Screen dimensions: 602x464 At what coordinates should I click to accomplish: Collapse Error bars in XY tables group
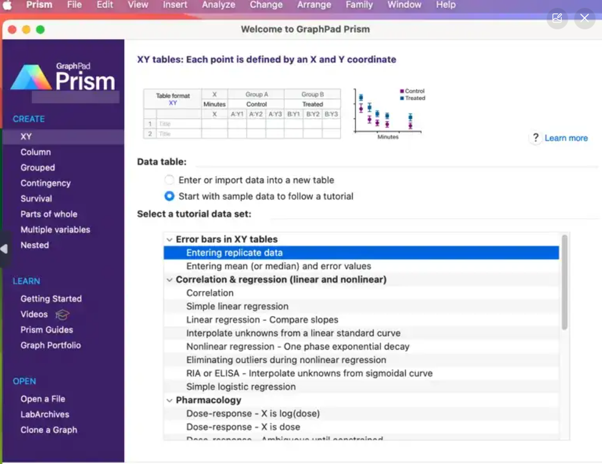(169, 240)
